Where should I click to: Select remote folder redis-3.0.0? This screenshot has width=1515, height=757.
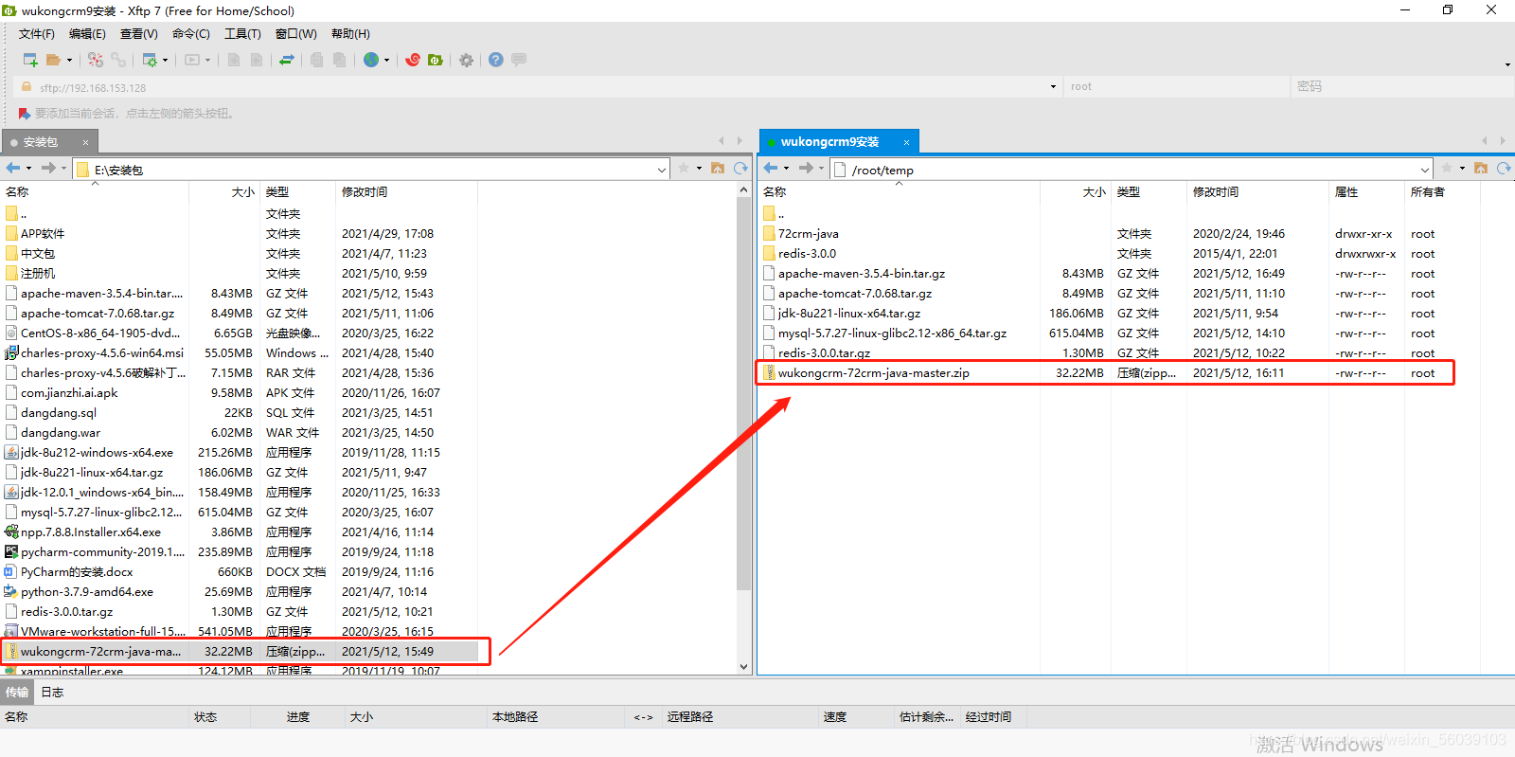[807, 254]
